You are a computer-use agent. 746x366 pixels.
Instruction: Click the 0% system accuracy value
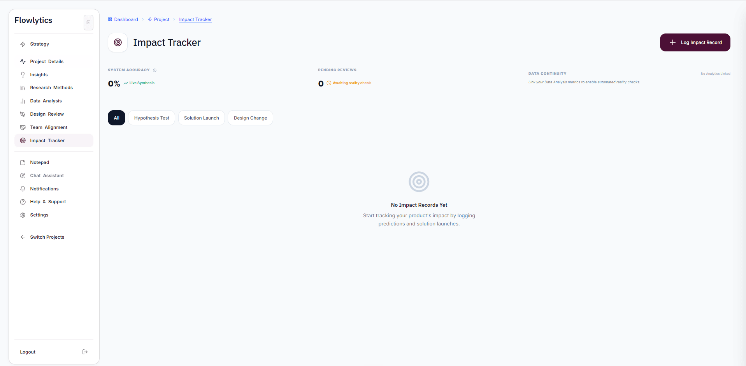(114, 84)
